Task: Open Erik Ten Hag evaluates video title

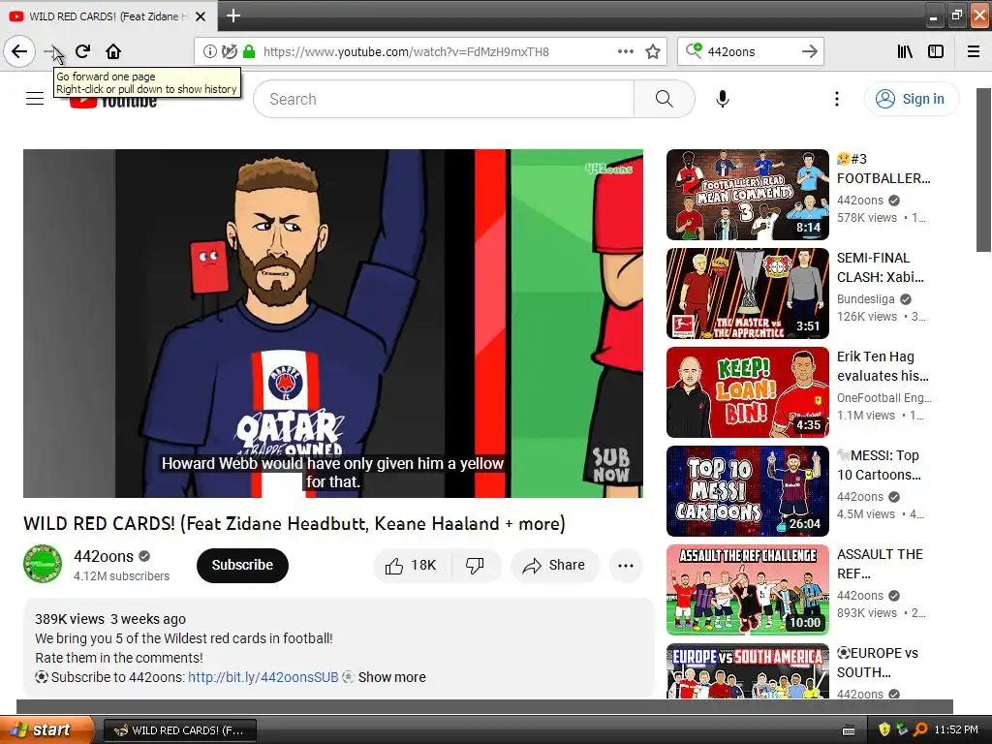Action: click(x=883, y=366)
